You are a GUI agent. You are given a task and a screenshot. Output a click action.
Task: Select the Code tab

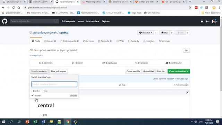tap(36, 41)
